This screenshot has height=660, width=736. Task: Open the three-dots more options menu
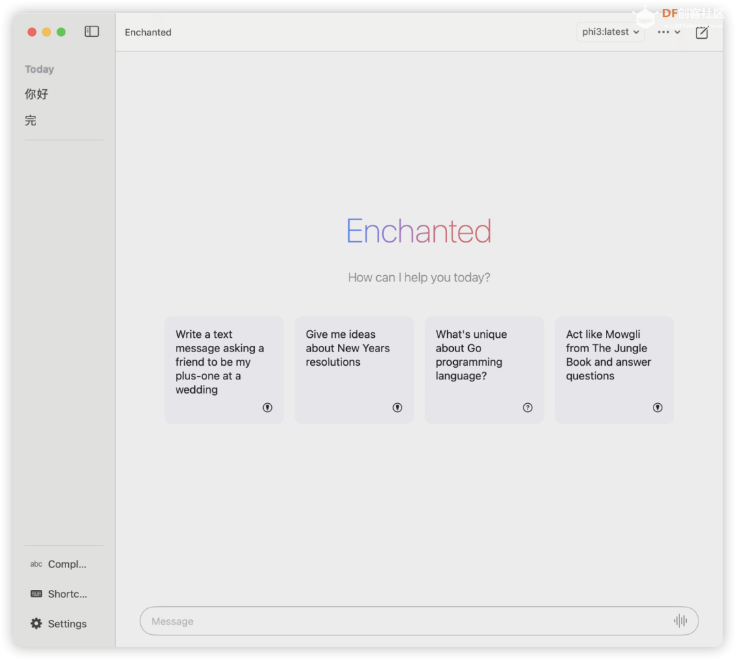tap(669, 32)
